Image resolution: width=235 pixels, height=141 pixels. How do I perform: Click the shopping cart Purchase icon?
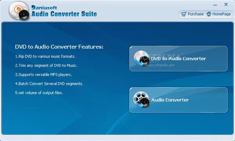click(184, 14)
